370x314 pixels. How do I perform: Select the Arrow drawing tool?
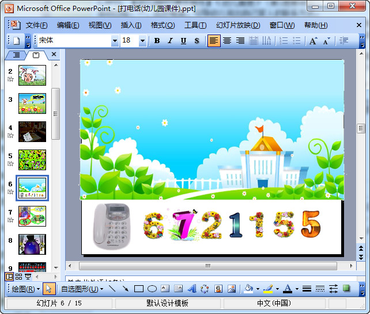click(x=126, y=289)
